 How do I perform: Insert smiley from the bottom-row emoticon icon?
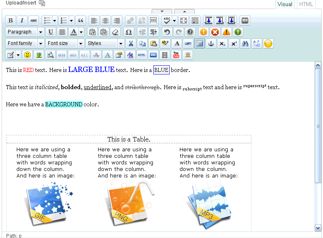pos(27,55)
